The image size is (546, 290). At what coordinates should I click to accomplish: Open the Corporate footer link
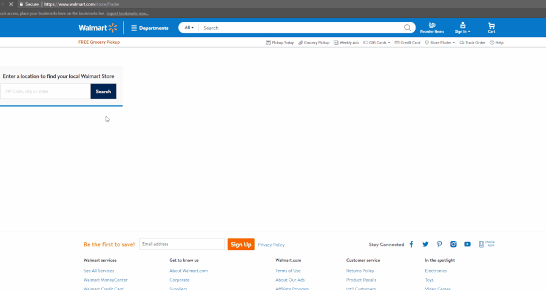(180, 280)
